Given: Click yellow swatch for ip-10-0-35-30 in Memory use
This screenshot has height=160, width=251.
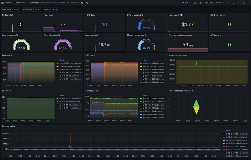Looking at the screenshot, I should pos(141,102).
